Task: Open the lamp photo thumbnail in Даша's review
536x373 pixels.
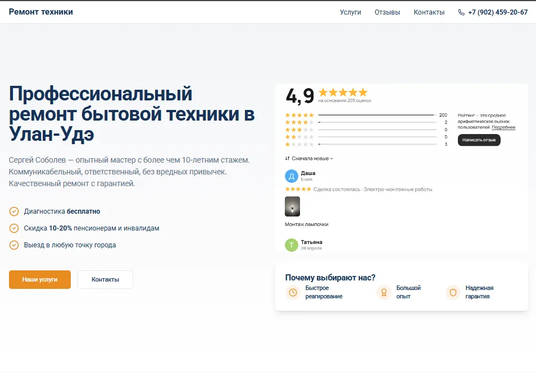Action: click(x=292, y=206)
